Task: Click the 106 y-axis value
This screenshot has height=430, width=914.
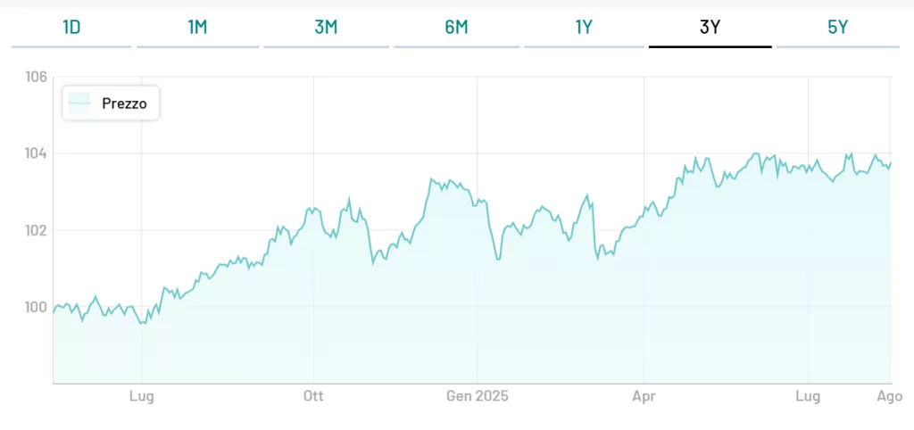Action: coord(36,77)
